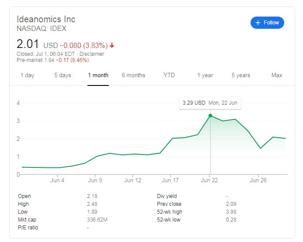Open the Disclaimer link
The width and height of the screenshot is (303, 242).
(91, 54)
